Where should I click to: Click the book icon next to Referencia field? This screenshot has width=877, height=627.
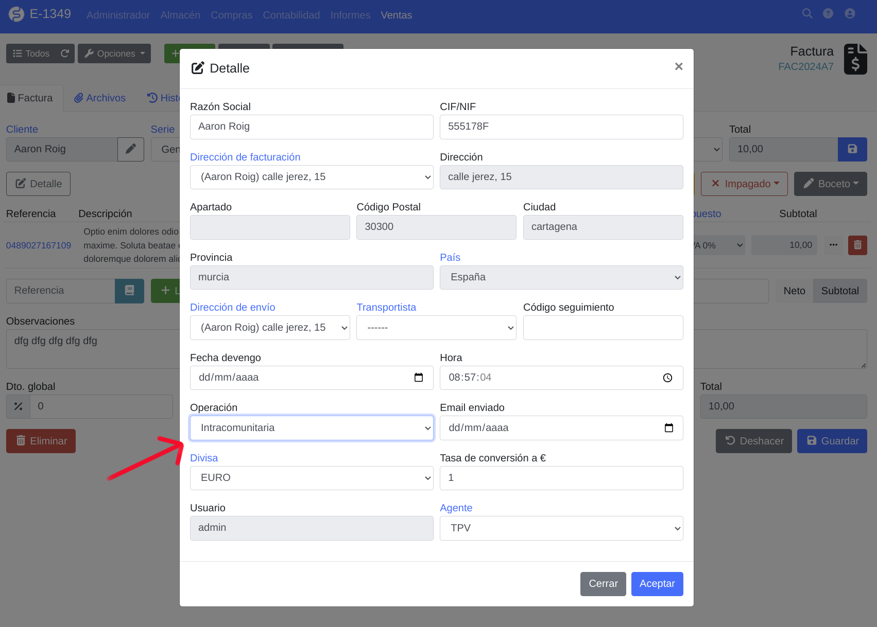(129, 291)
